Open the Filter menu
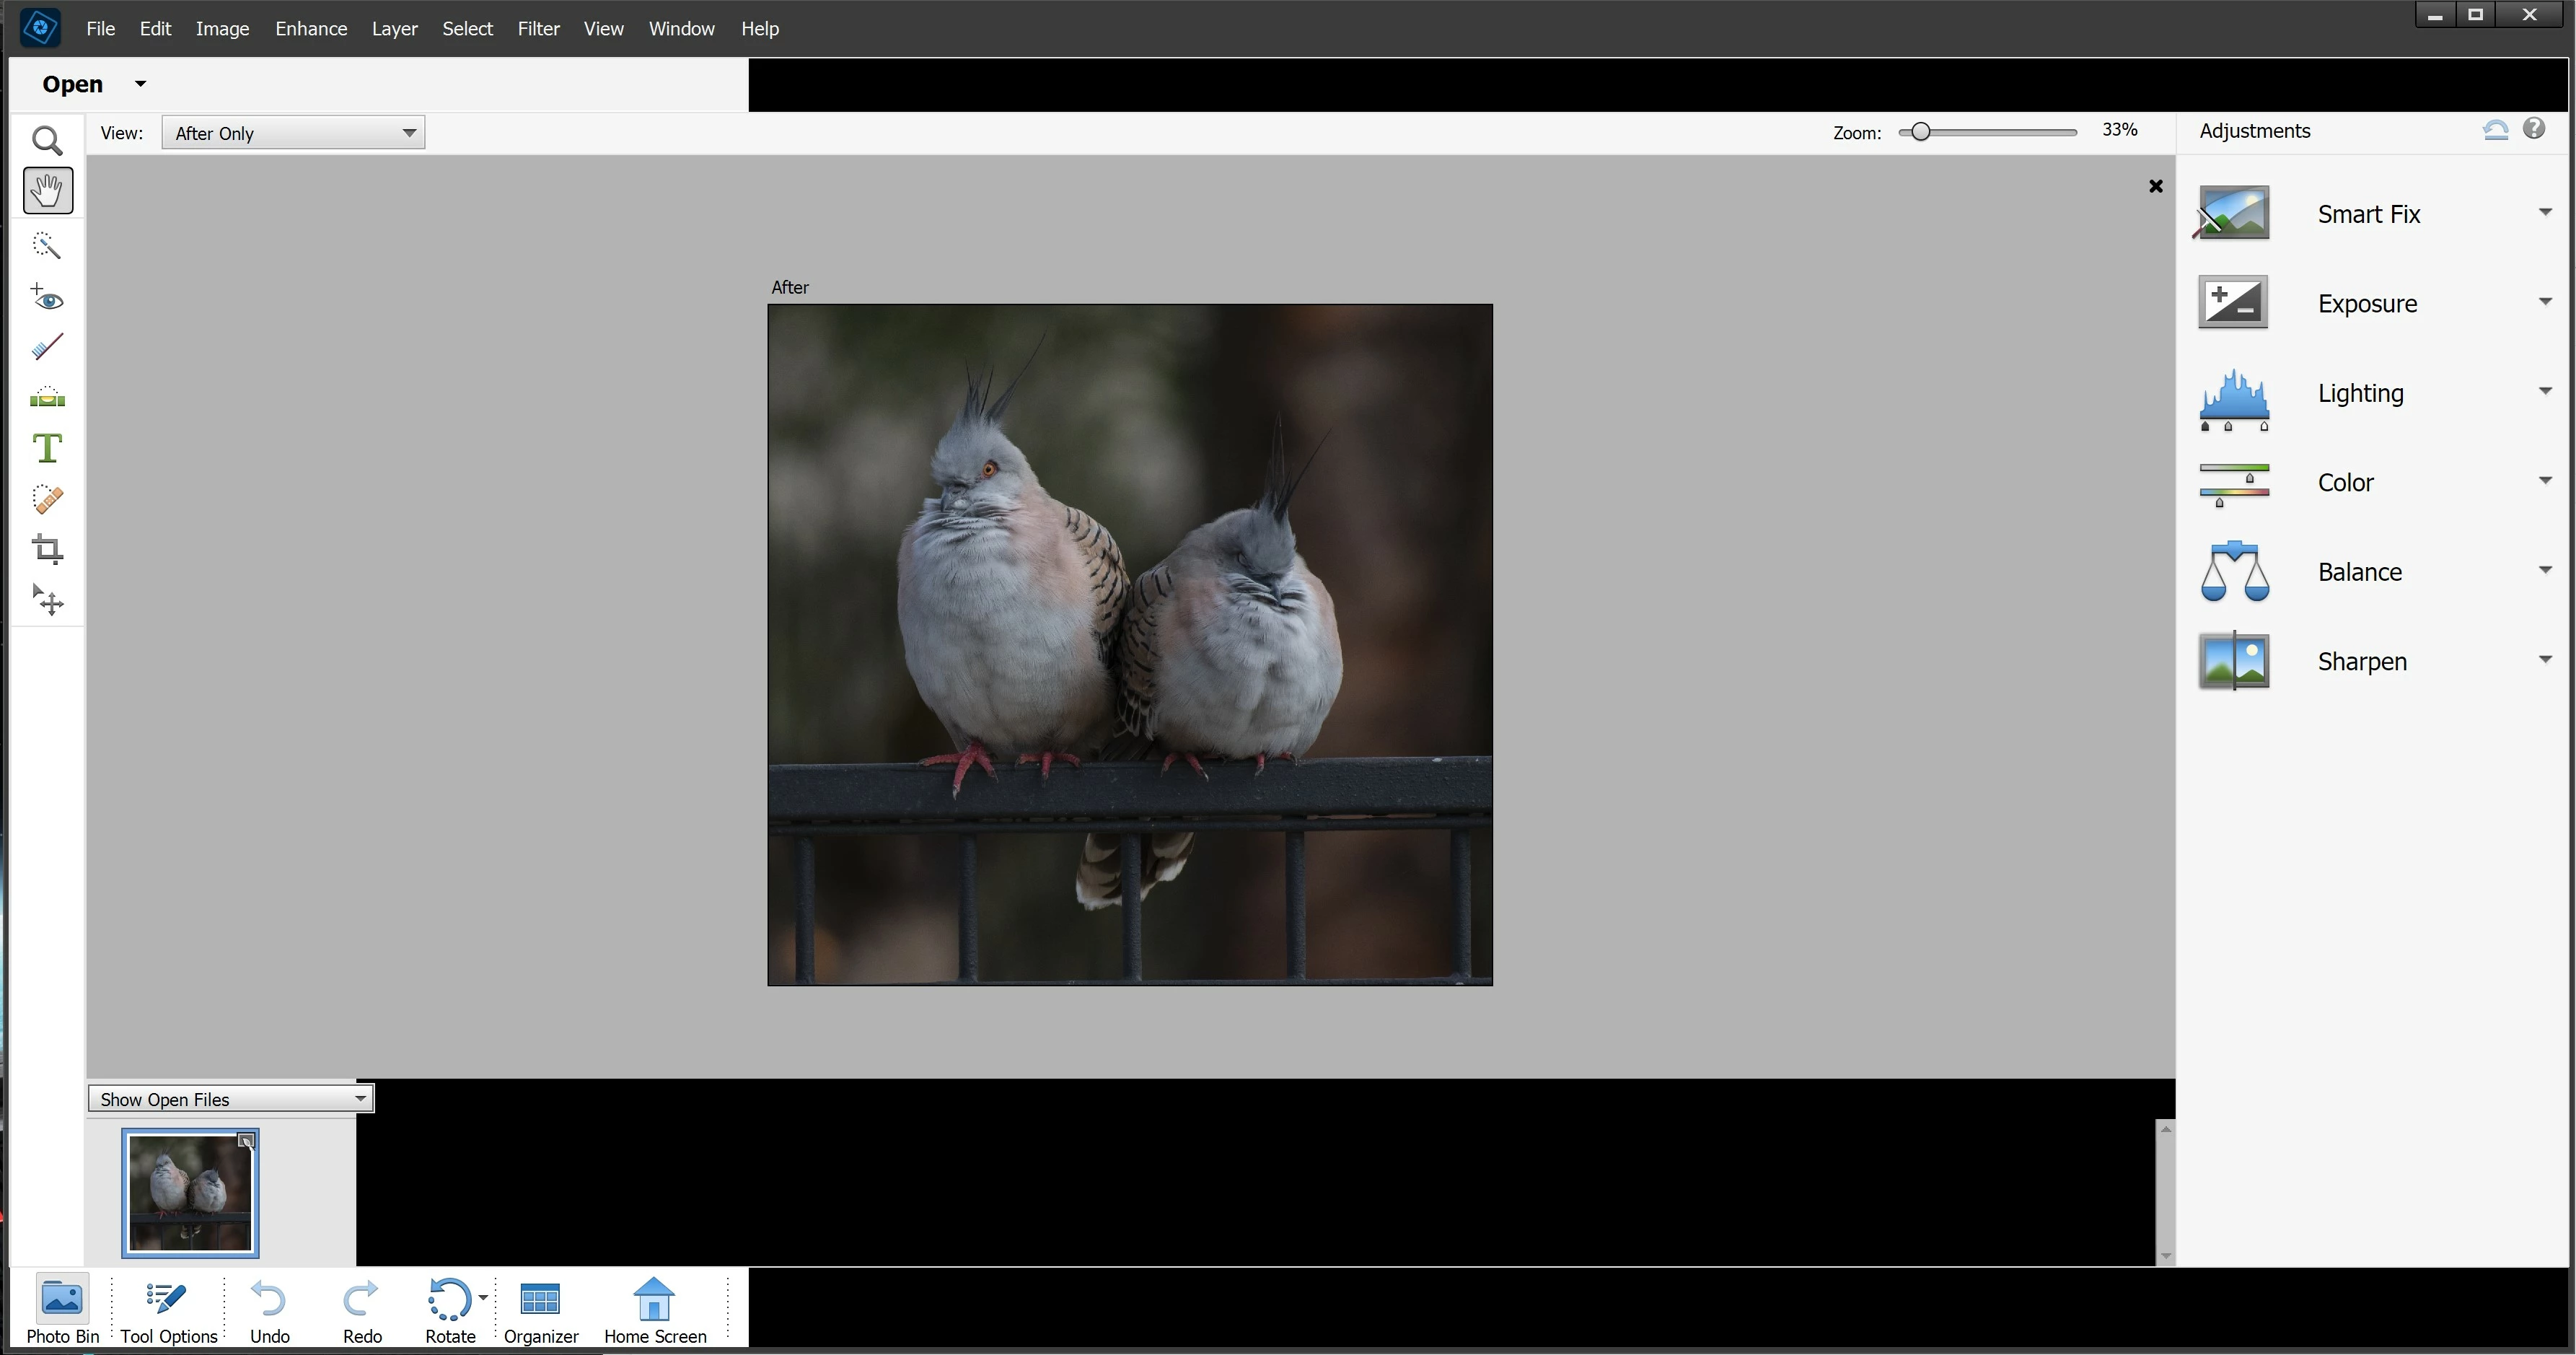The height and width of the screenshot is (1355, 2576). point(538,29)
